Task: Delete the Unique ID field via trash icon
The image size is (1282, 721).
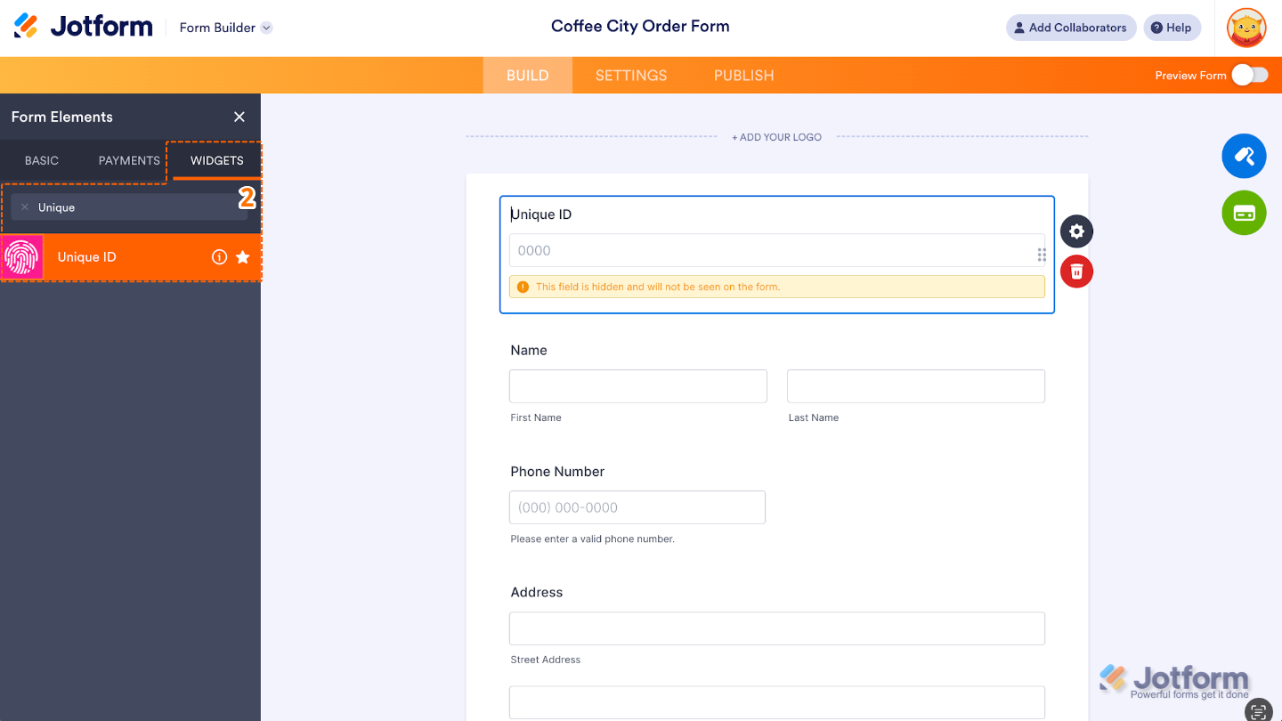Action: (x=1076, y=271)
